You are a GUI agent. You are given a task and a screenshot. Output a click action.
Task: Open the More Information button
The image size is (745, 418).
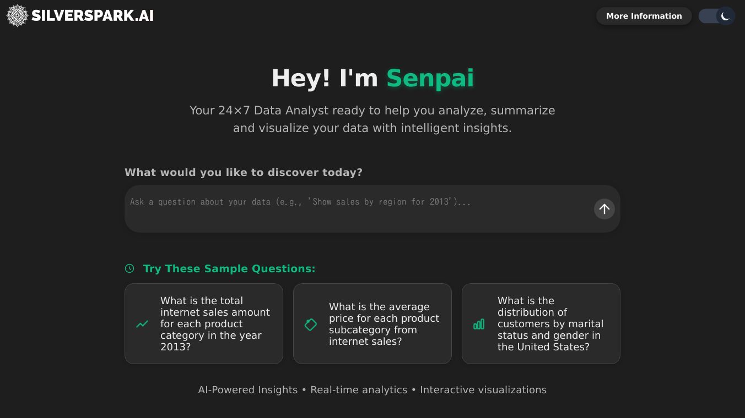pos(644,16)
